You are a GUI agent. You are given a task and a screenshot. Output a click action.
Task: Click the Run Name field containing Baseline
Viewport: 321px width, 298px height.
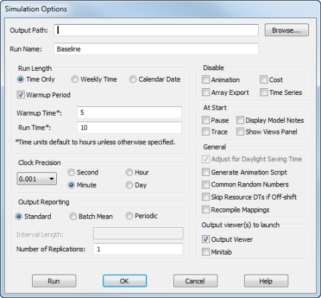click(x=156, y=49)
